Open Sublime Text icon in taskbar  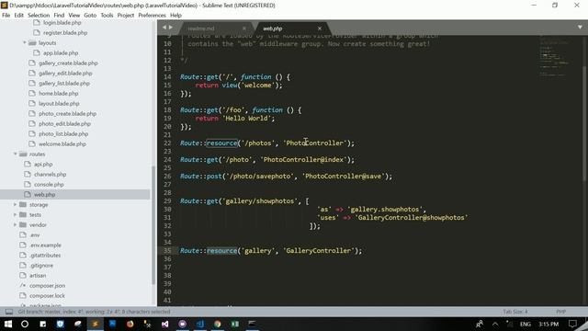pos(96,324)
